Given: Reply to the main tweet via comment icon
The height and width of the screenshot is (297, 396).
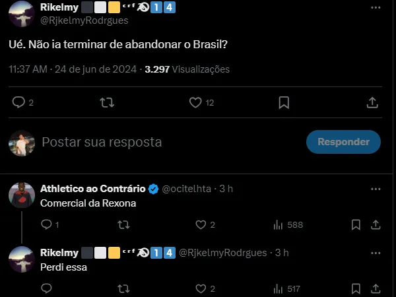Looking at the screenshot, I should point(18,102).
